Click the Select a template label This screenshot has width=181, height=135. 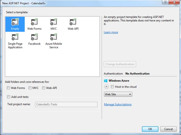17,12
